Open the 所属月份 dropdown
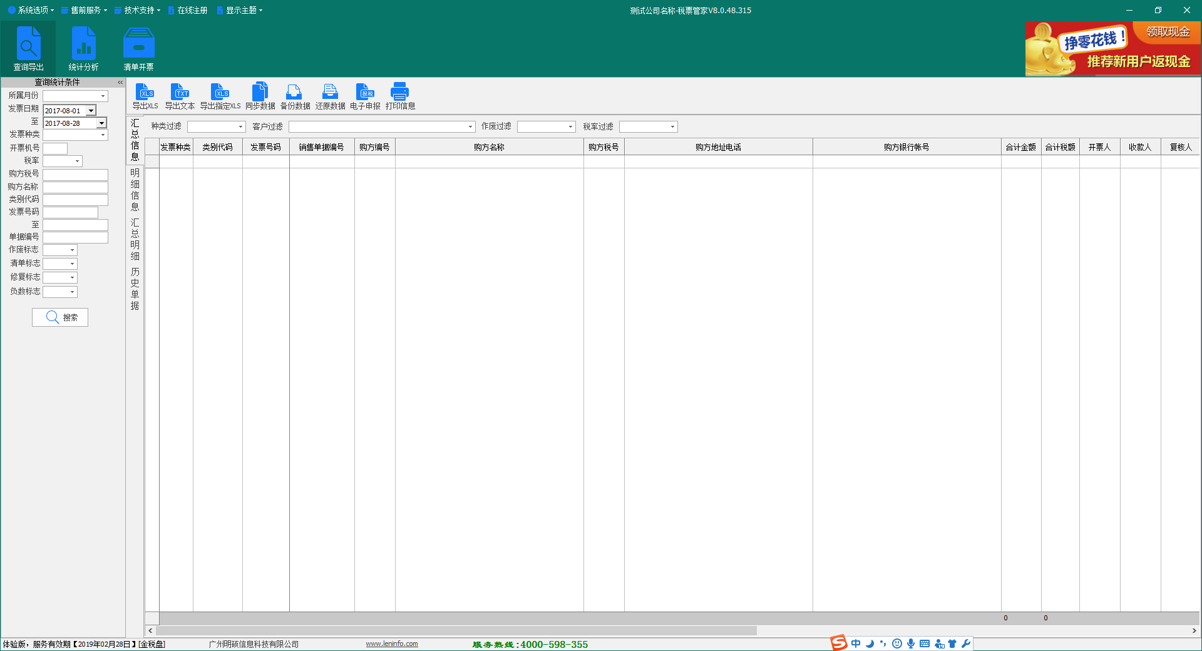1202x651 pixels. pos(103,96)
